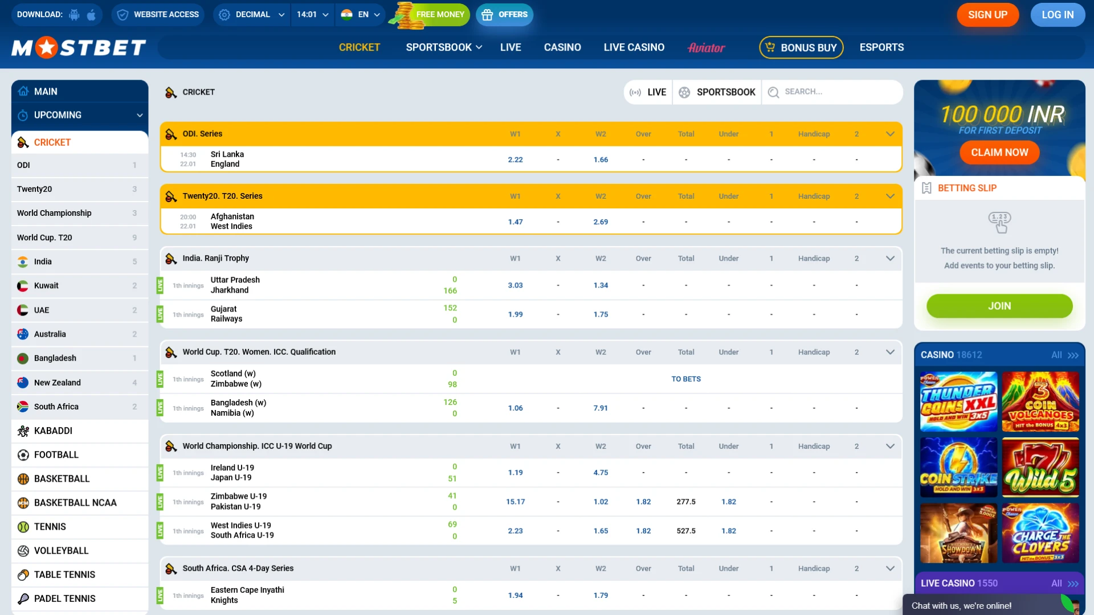Screen dimensions: 1094x615
Task: Open the Cricket sport icon in sidebar
Action: point(23,142)
